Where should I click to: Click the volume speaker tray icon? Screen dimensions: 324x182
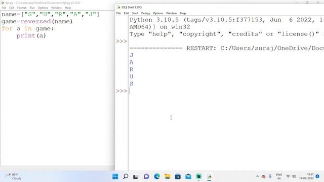pos(294,176)
